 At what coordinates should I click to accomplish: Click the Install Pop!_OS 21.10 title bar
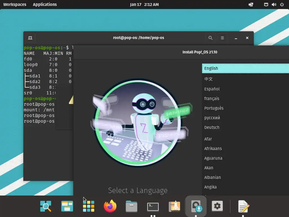point(200,52)
